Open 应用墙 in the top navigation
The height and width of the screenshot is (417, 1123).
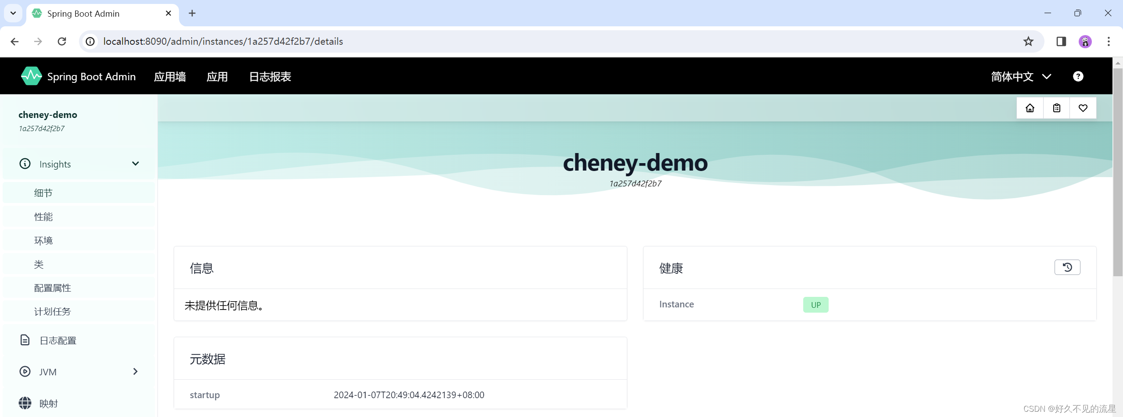[x=170, y=77]
